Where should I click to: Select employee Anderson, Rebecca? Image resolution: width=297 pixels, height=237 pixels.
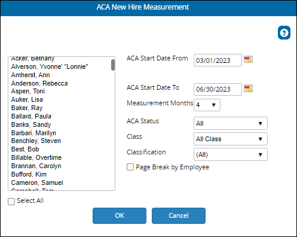[x=39, y=83]
